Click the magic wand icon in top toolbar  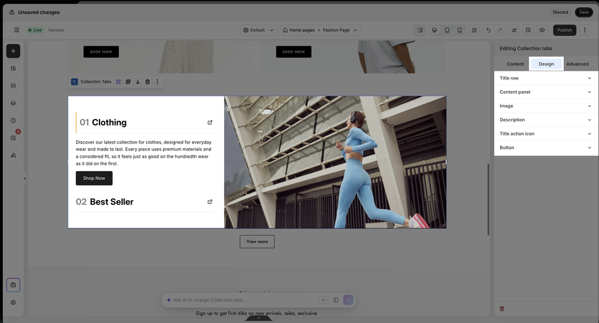(474, 30)
